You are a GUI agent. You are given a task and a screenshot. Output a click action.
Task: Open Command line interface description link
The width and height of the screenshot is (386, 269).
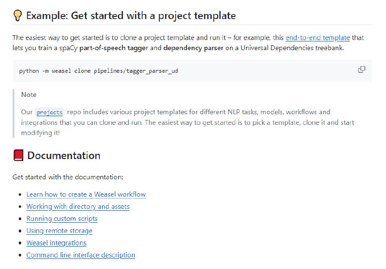(81, 255)
